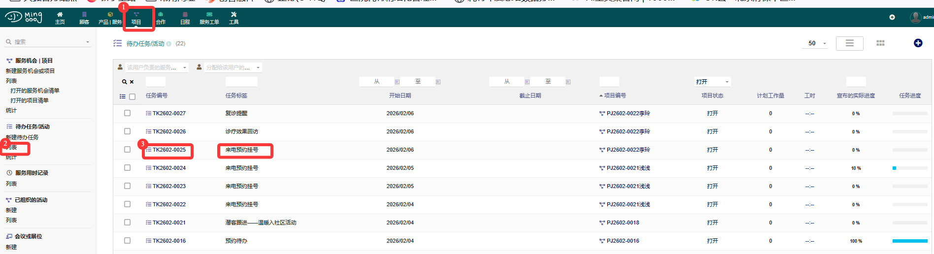Check the box for task TK2602-0027
Image resolution: width=934 pixels, height=254 pixels.
pyautogui.click(x=127, y=113)
